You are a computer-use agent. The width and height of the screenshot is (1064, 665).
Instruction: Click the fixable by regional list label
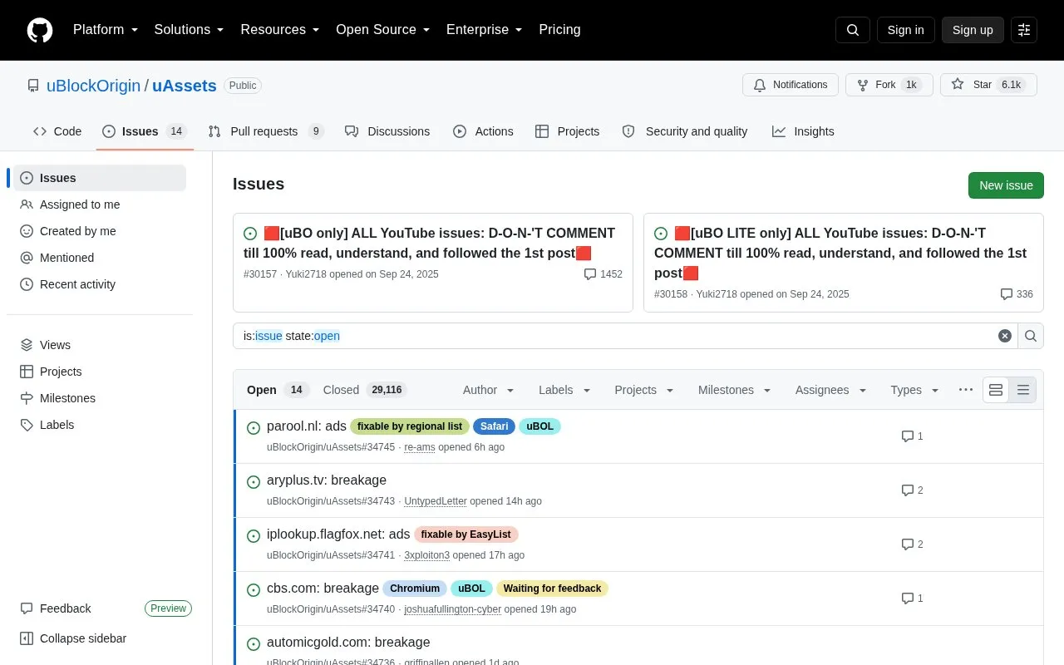click(410, 426)
